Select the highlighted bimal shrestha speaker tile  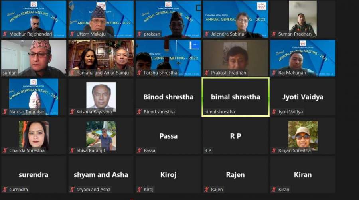pyautogui.click(x=235, y=97)
